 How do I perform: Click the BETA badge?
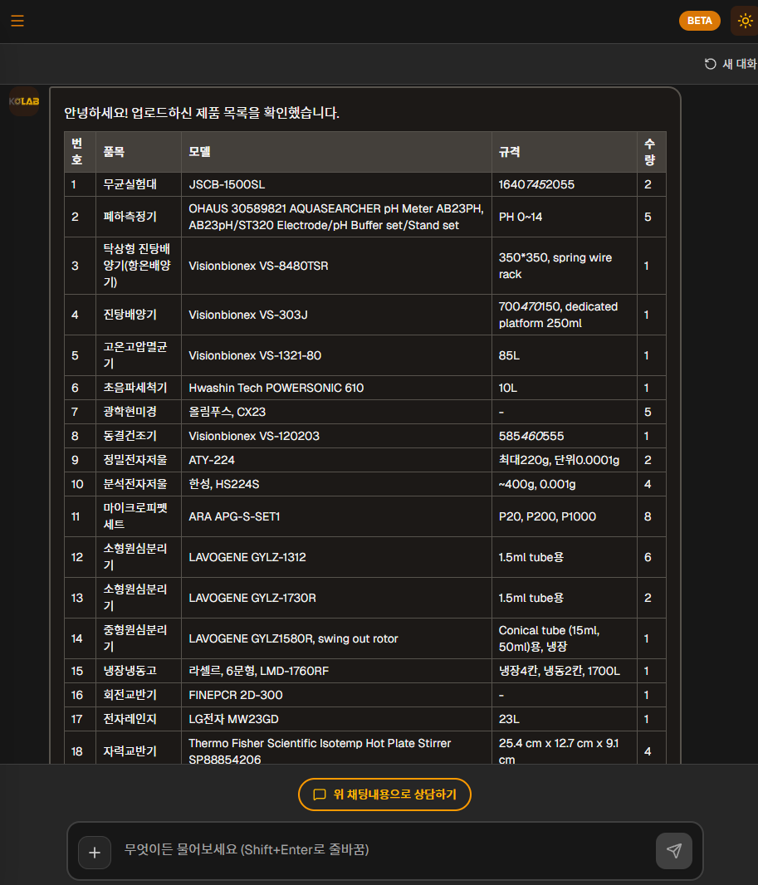coord(699,21)
